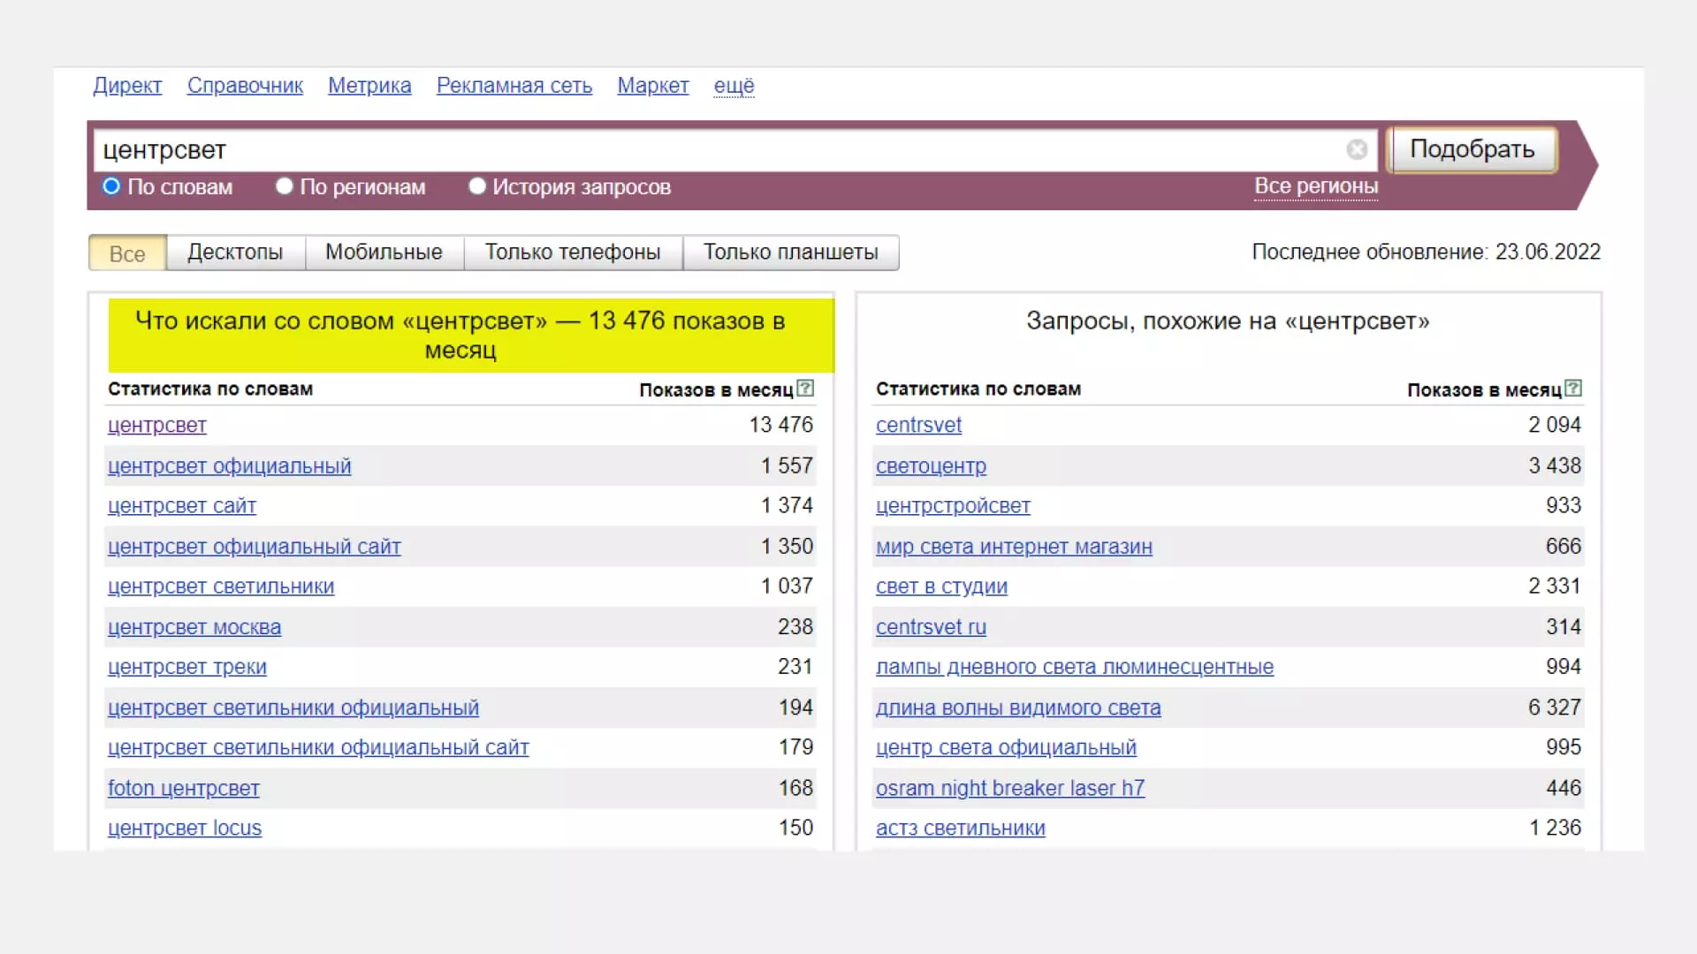Open the 'центрсвет светильники официальный сайт' query link
This screenshot has width=1697, height=954.
pyautogui.click(x=318, y=747)
